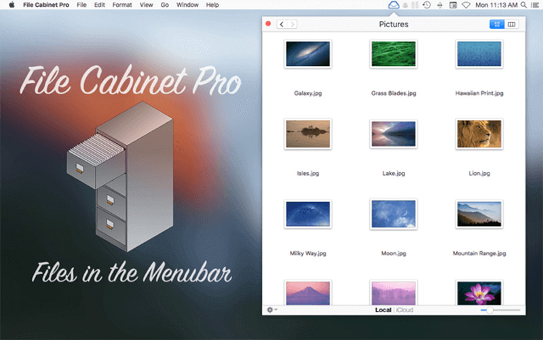Select the Hawaiian Print.jpg thumbnail
Viewport: 543px width, 340px height.
pyautogui.click(x=479, y=54)
